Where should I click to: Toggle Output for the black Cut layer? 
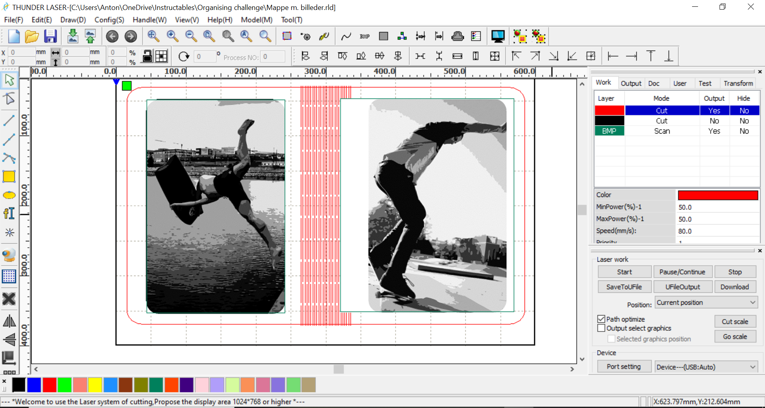714,121
